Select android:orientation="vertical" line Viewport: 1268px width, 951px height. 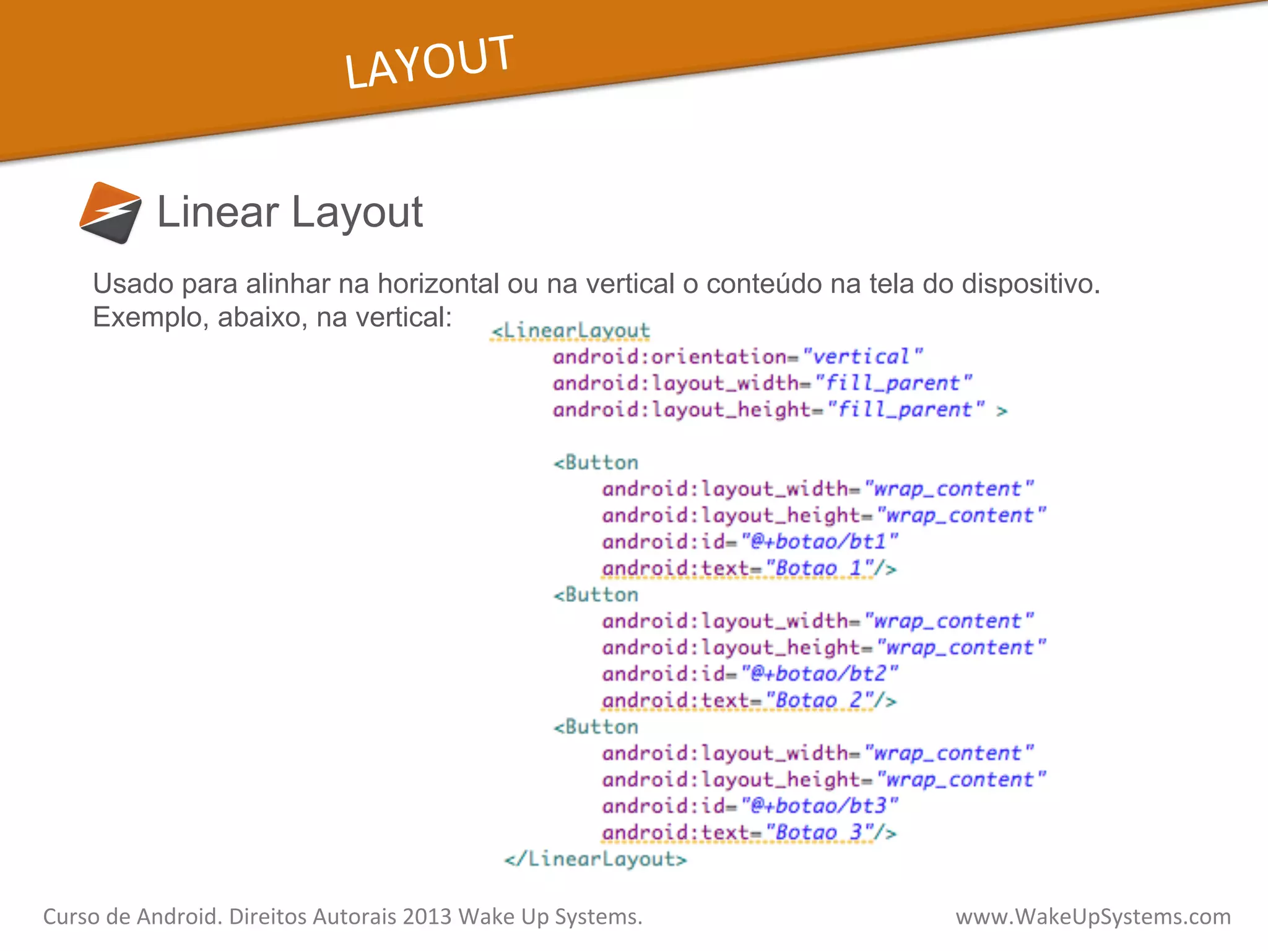[738, 357]
